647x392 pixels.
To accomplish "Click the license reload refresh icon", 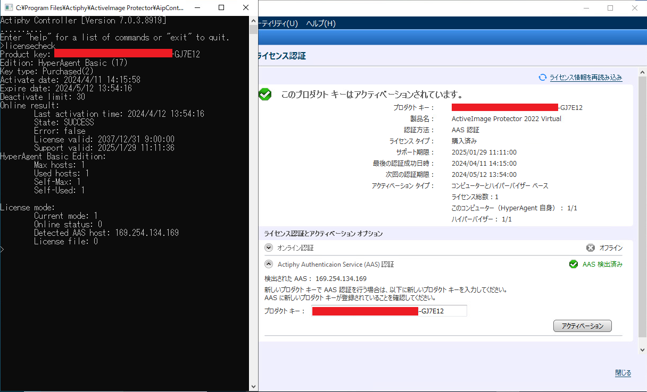I will pyautogui.click(x=543, y=77).
